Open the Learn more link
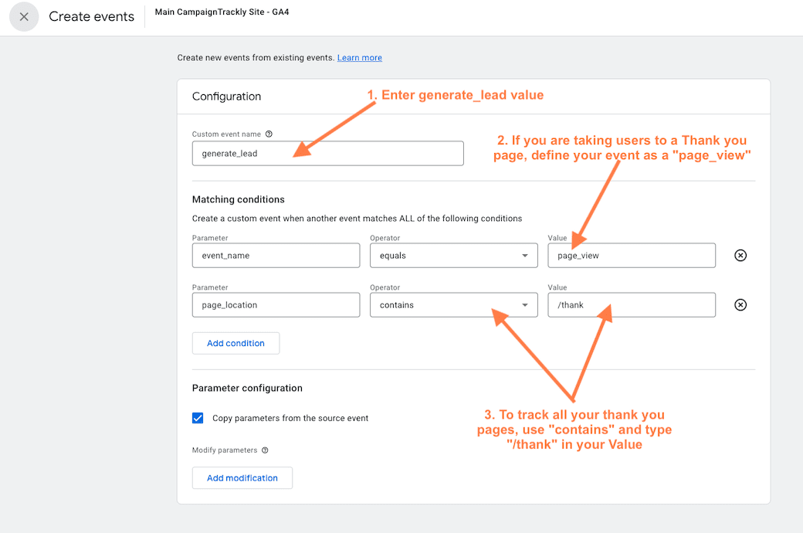 click(x=359, y=57)
